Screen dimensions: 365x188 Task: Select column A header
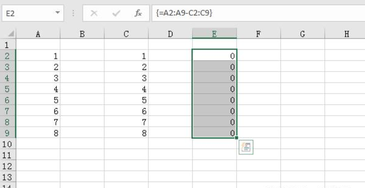coord(38,34)
